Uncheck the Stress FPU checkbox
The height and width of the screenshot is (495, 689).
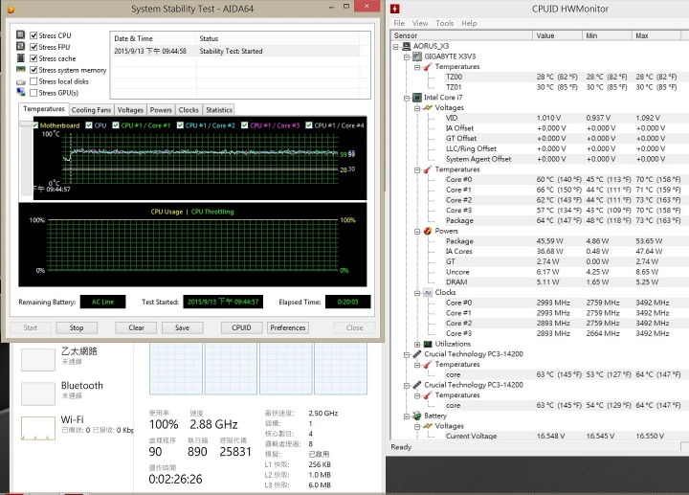pyautogui.click(x=33, y=47)
